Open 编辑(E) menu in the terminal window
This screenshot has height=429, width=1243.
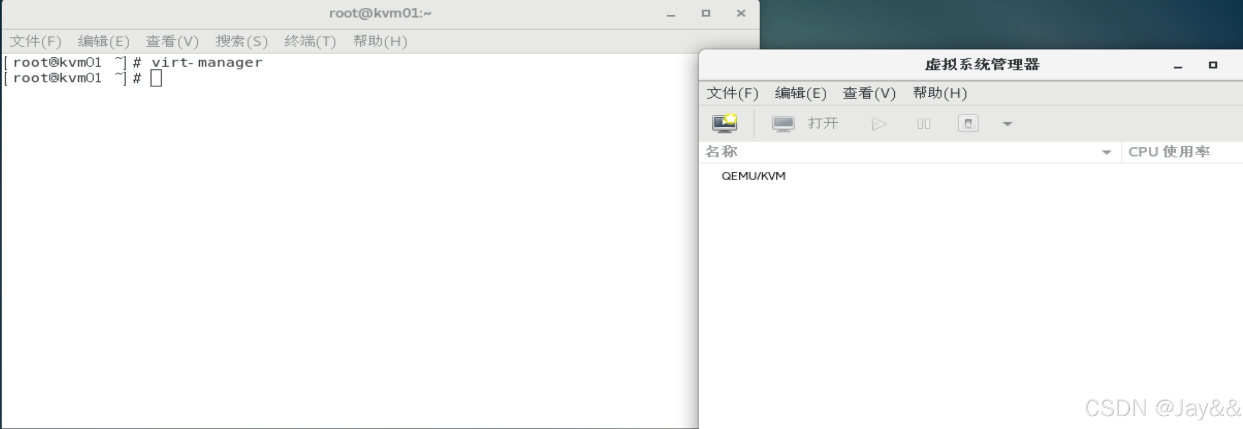click(x=104, y=41)
